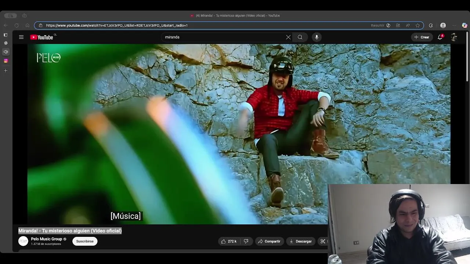The width and height of the screenshot is (470, 264).
Task: Open tab actions icon near title bar
Action: [x=24, y=15]
